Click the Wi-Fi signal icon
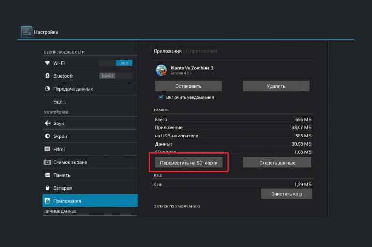The image size is (372, 247). [47, 63]
